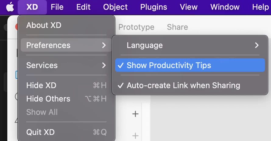Toggle Auto-create Link when Sharing

tap(190, 85)
